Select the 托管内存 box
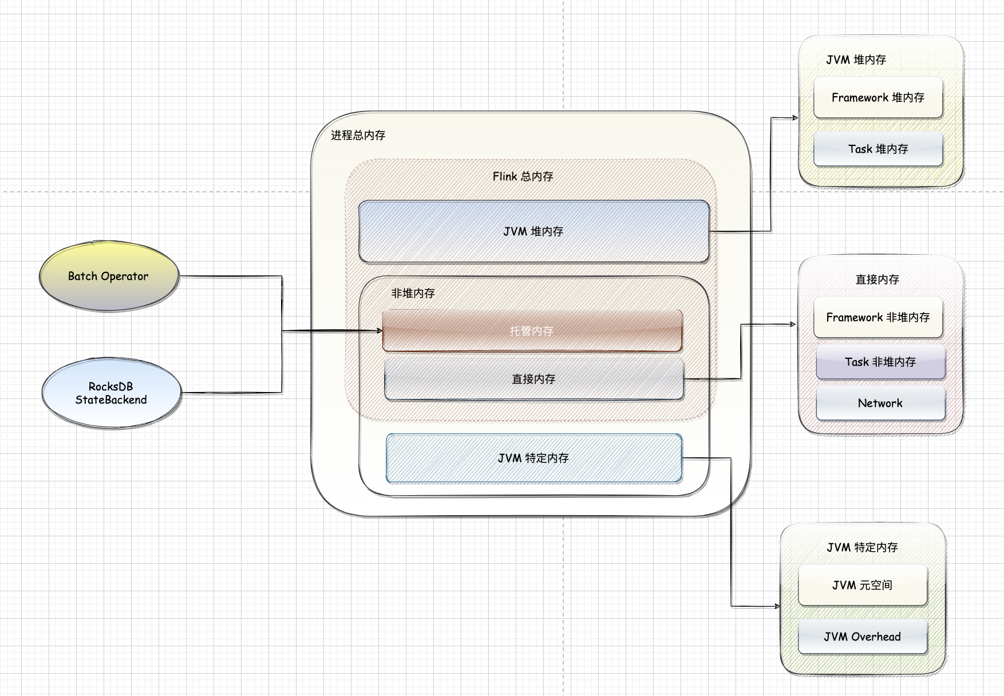Image resolution: width=1004 pixels, height=696 pixels. (x=532, y=331)
